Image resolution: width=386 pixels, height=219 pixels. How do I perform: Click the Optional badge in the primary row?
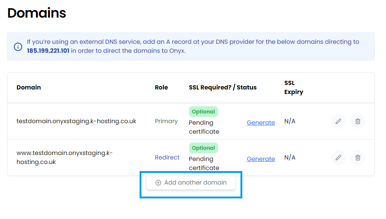(203, 112)
